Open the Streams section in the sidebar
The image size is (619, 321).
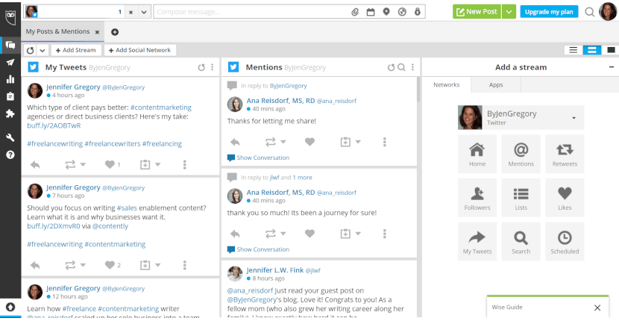point(10,45)
